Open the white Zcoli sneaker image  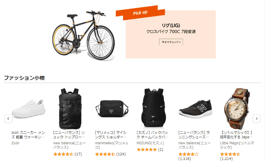(x=28, y=109)
